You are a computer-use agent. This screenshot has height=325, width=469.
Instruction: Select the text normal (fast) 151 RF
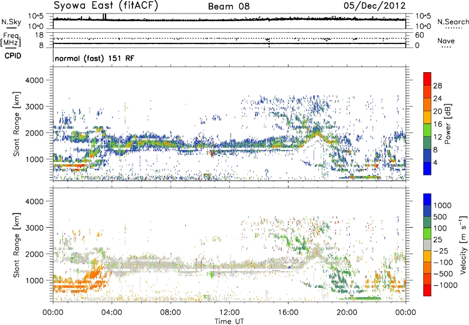[x=94, y=58]
